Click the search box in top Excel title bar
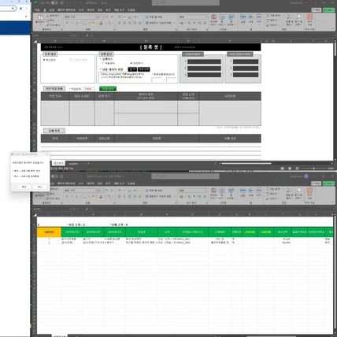This screenshot has height=337, width=337. pos(186,2)
